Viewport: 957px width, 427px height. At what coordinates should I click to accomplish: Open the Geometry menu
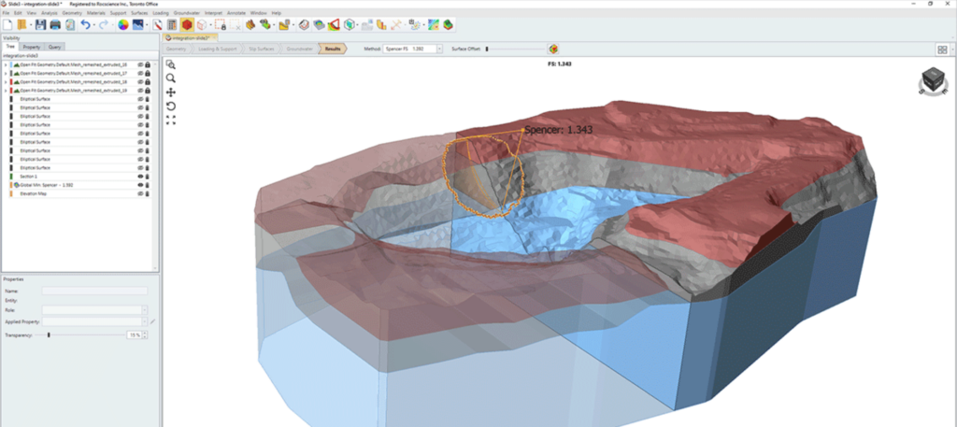tap(71, 13)
